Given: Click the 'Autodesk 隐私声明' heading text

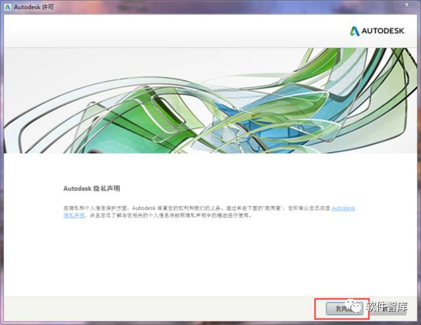Looking at the screenshot, I should [x=91, y=188].
